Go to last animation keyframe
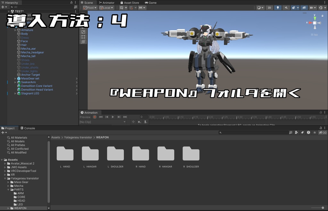Image resolution: width=328 pixels, height=211 pixels. click(x=125, y=117)
